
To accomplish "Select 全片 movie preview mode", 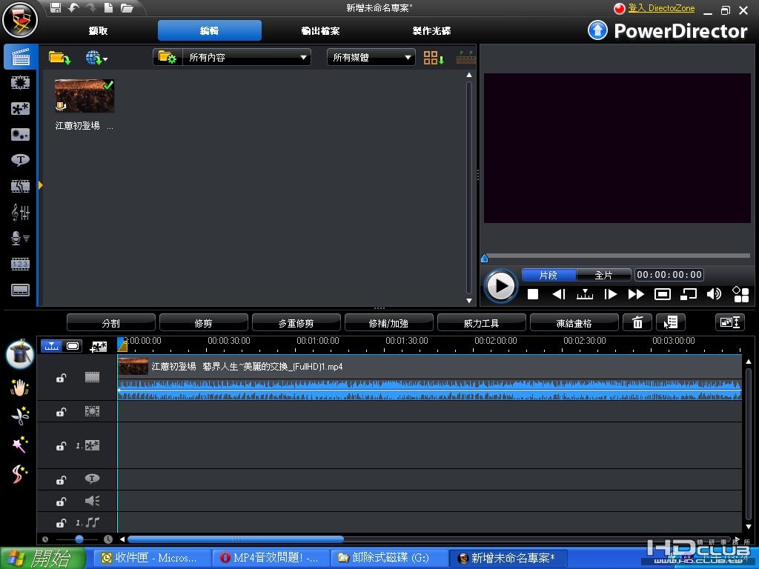I will 603,275.
